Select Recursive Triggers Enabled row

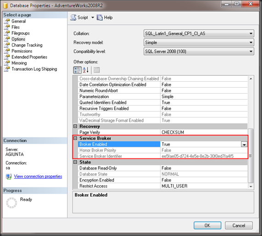click(162, 108)
